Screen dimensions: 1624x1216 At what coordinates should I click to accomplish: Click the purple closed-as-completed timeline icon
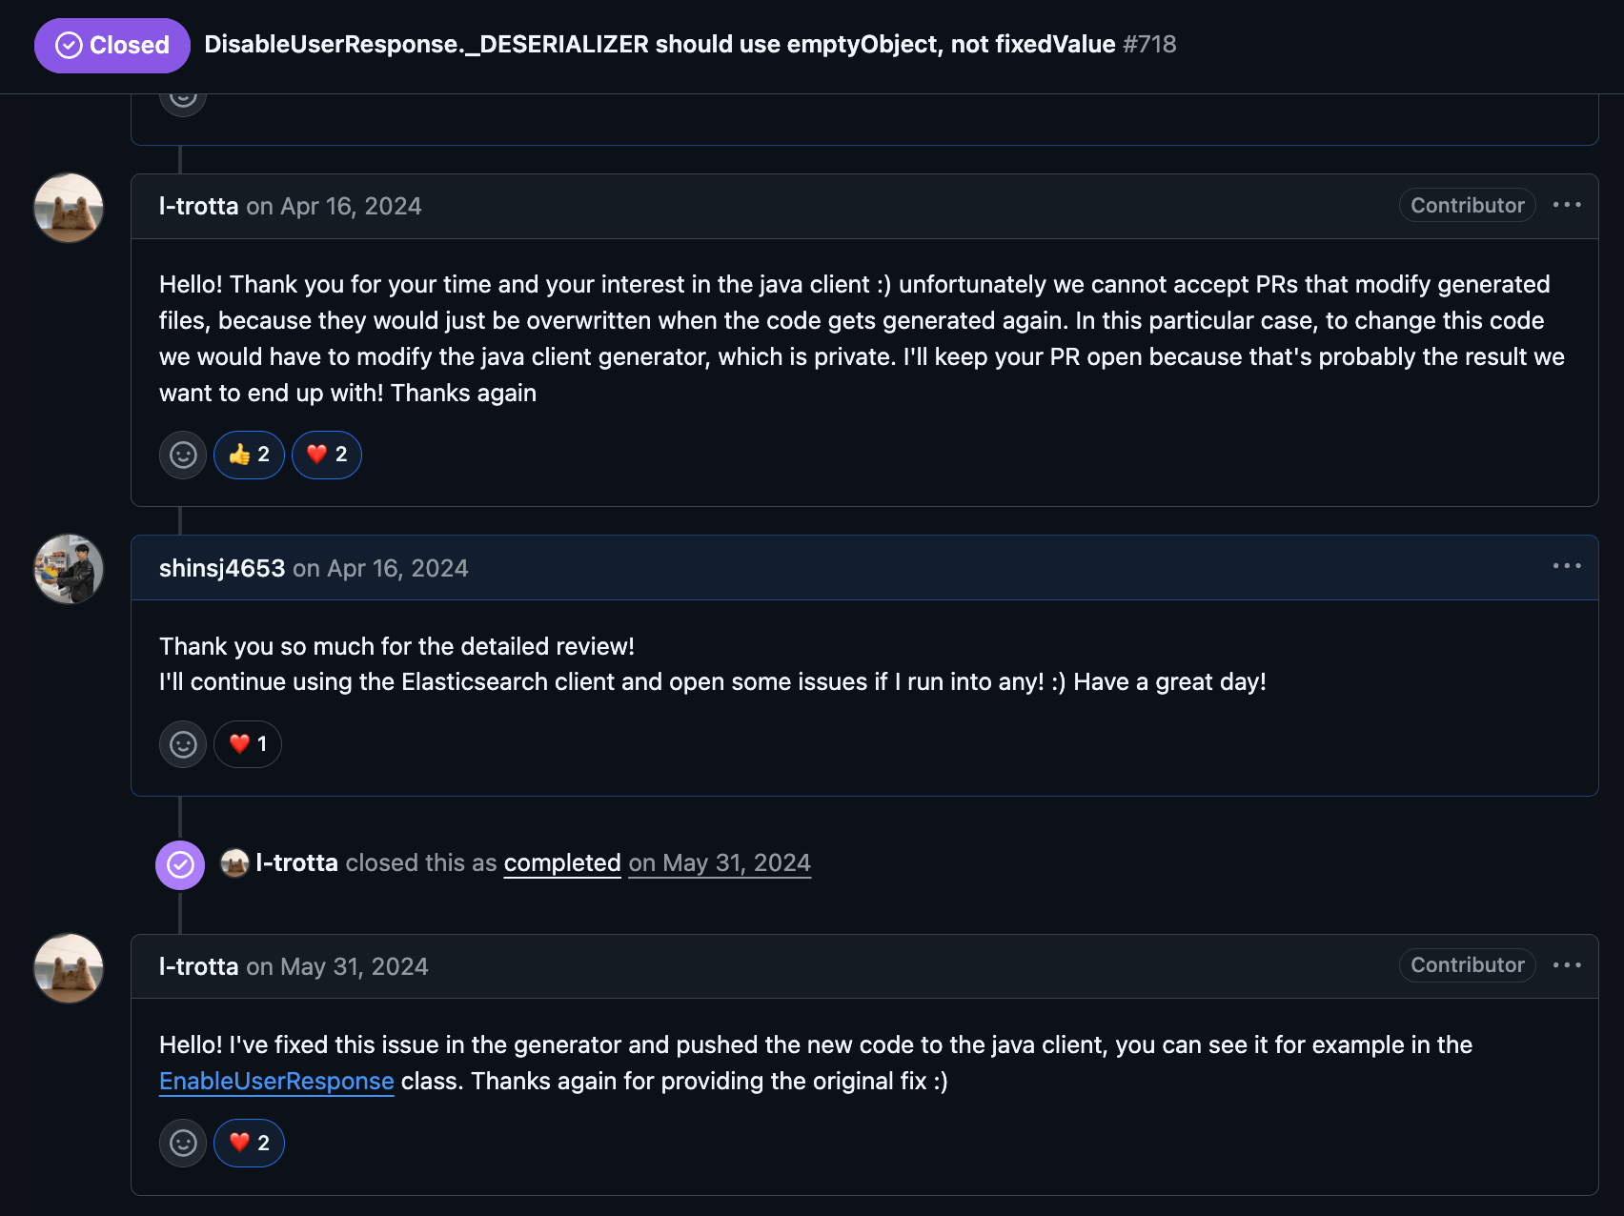[180, 864]
